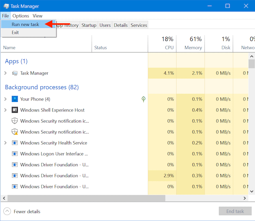Click the horizontal scrollbar thumb
This screenshot has width=255, height=221.
[86, 198]
